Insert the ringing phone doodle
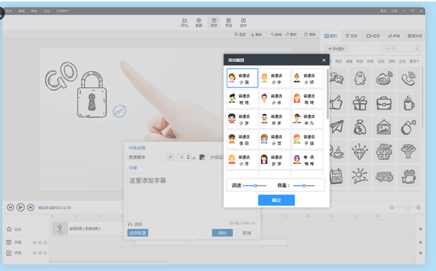Screen dimensions: 436x271 click(408, 78)
